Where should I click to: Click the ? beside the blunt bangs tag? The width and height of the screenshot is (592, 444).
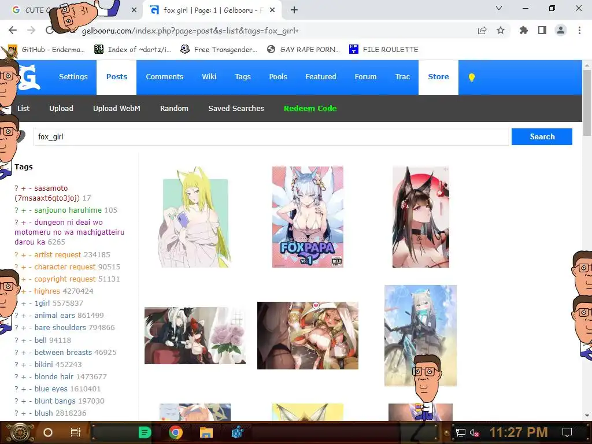point(16,401)
